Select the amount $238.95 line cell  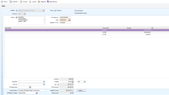(139, 35)
